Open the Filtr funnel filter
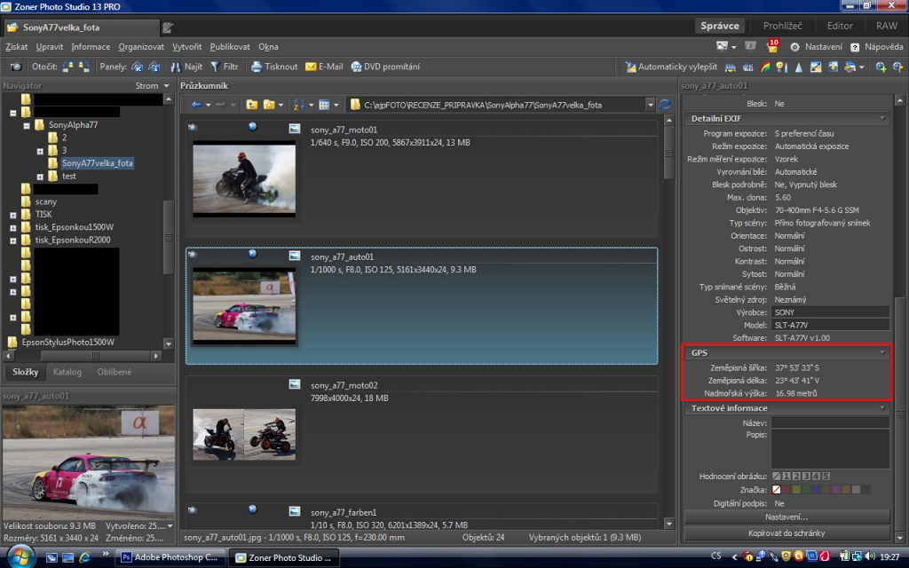This screenshot has height=568, width=909. click(x=225, y=67)
